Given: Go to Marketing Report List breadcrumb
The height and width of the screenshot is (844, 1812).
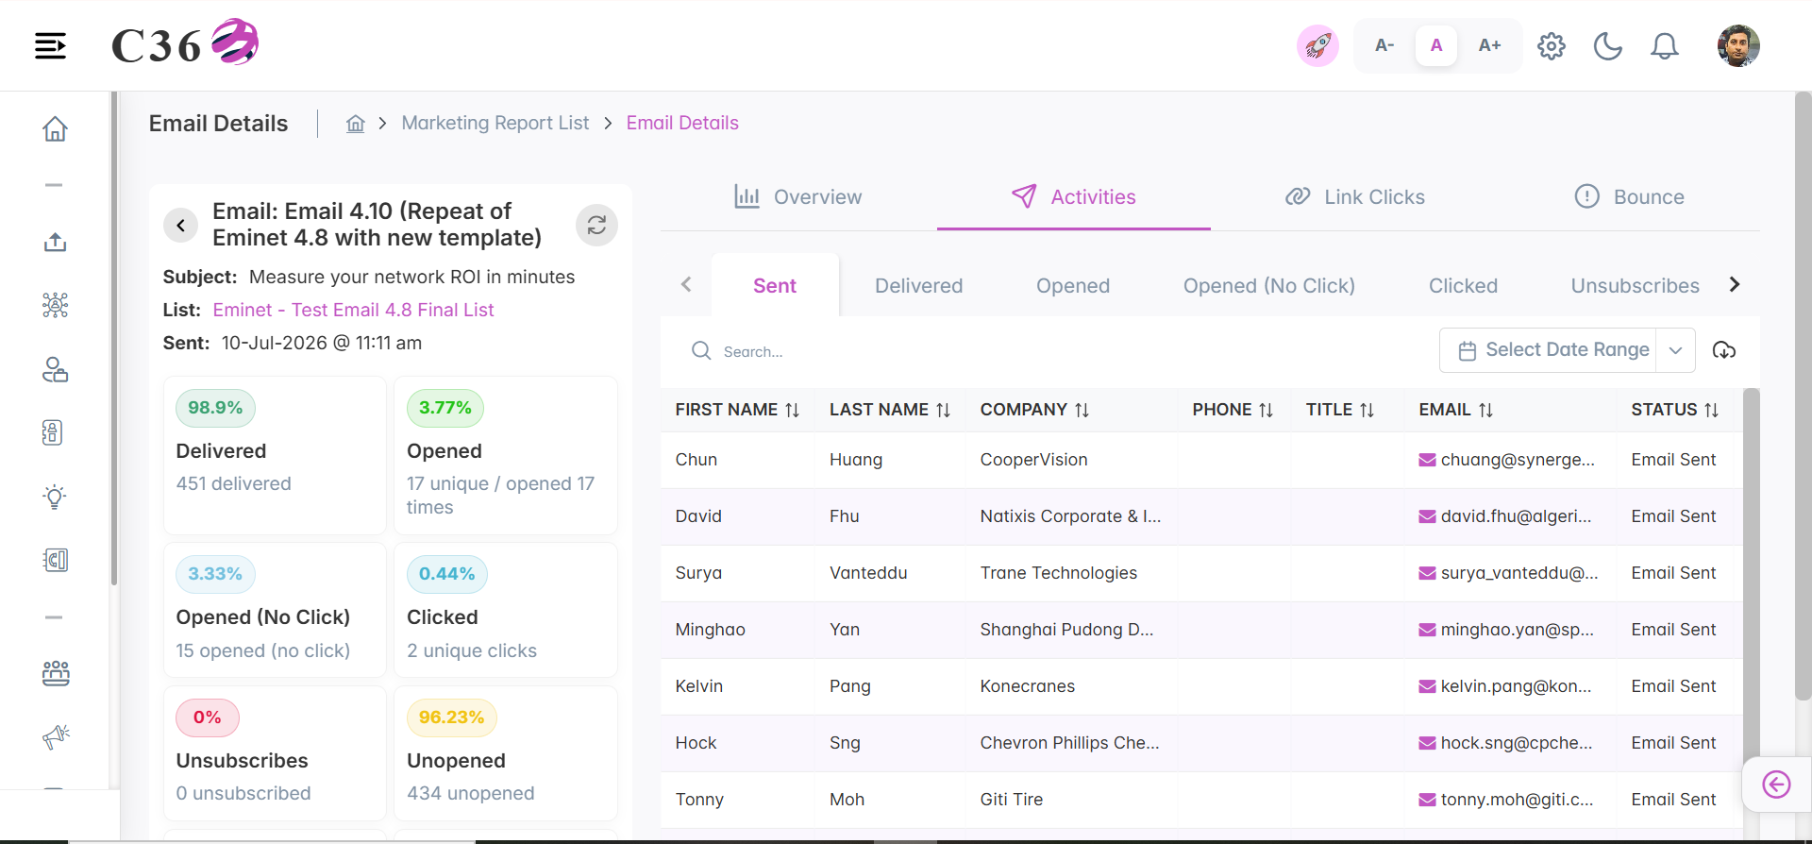Looking at the screenshot, I should tap(495, 123).
